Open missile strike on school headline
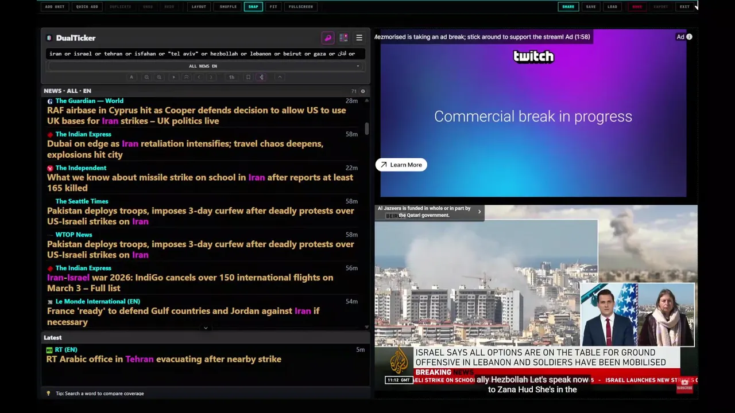The width and height of the screenshot is (735, 413). [x=200, y=182]
